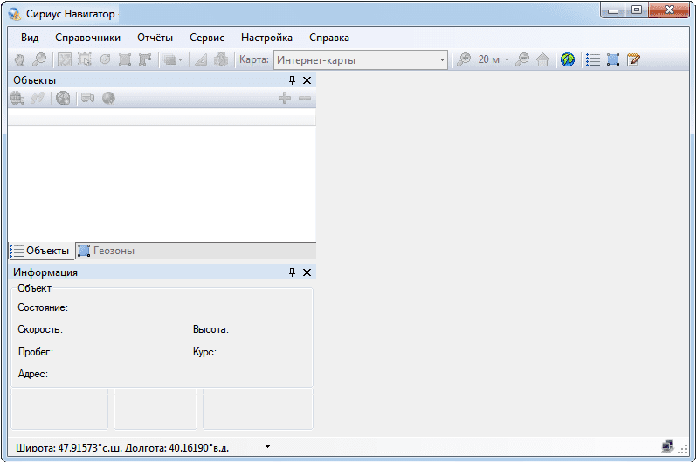The width and height of the screenshot is (697, 462).
Task: Zoom in on the map with plus magnifier
Action: click(464, 60)
